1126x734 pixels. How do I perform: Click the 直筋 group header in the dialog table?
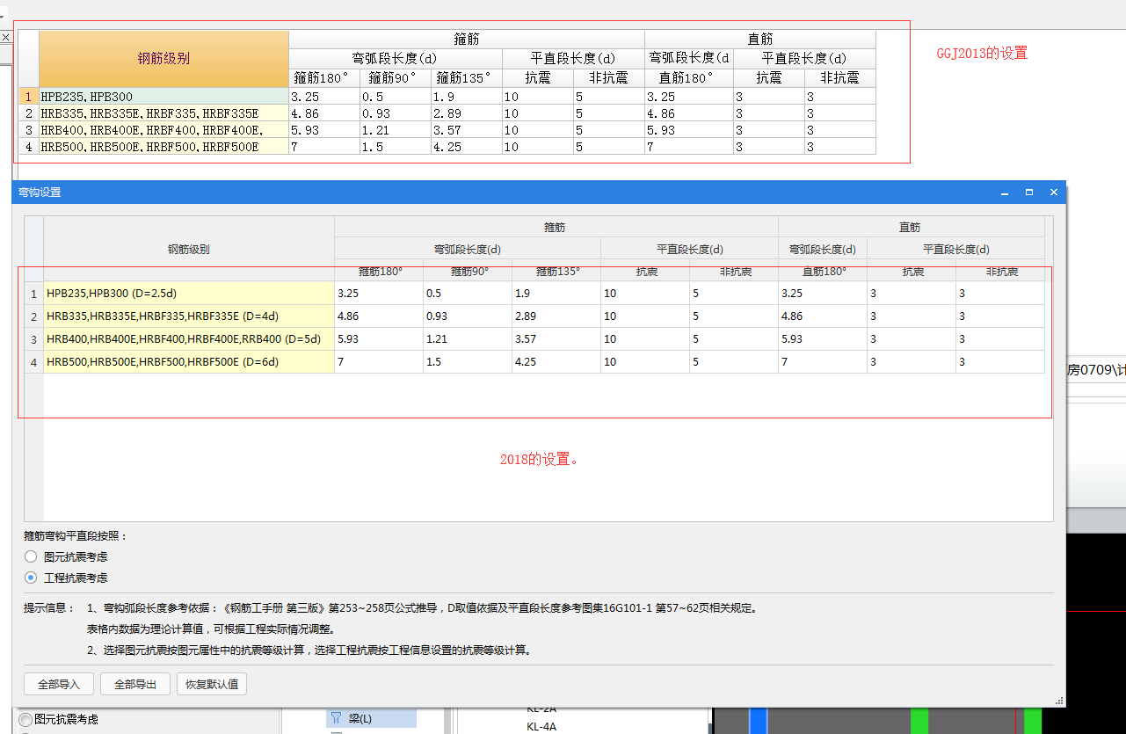pyautogui.click(x=910, y=227)
